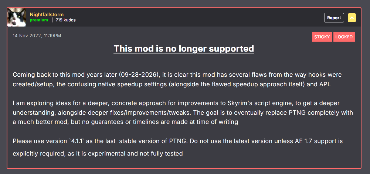Click the 719 kudos count

[65, 20]
